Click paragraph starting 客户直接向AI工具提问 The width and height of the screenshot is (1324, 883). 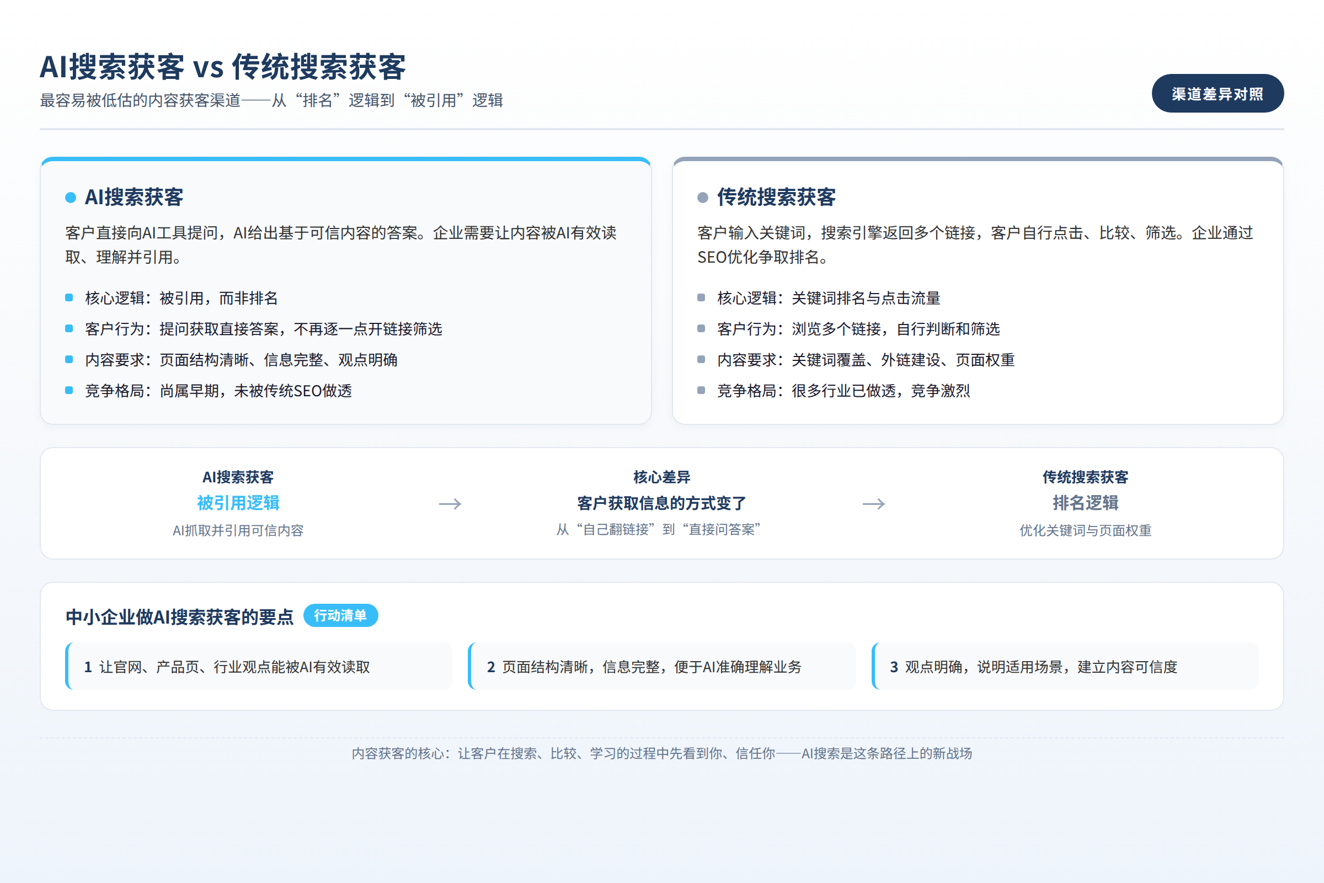tap(341, 245)
